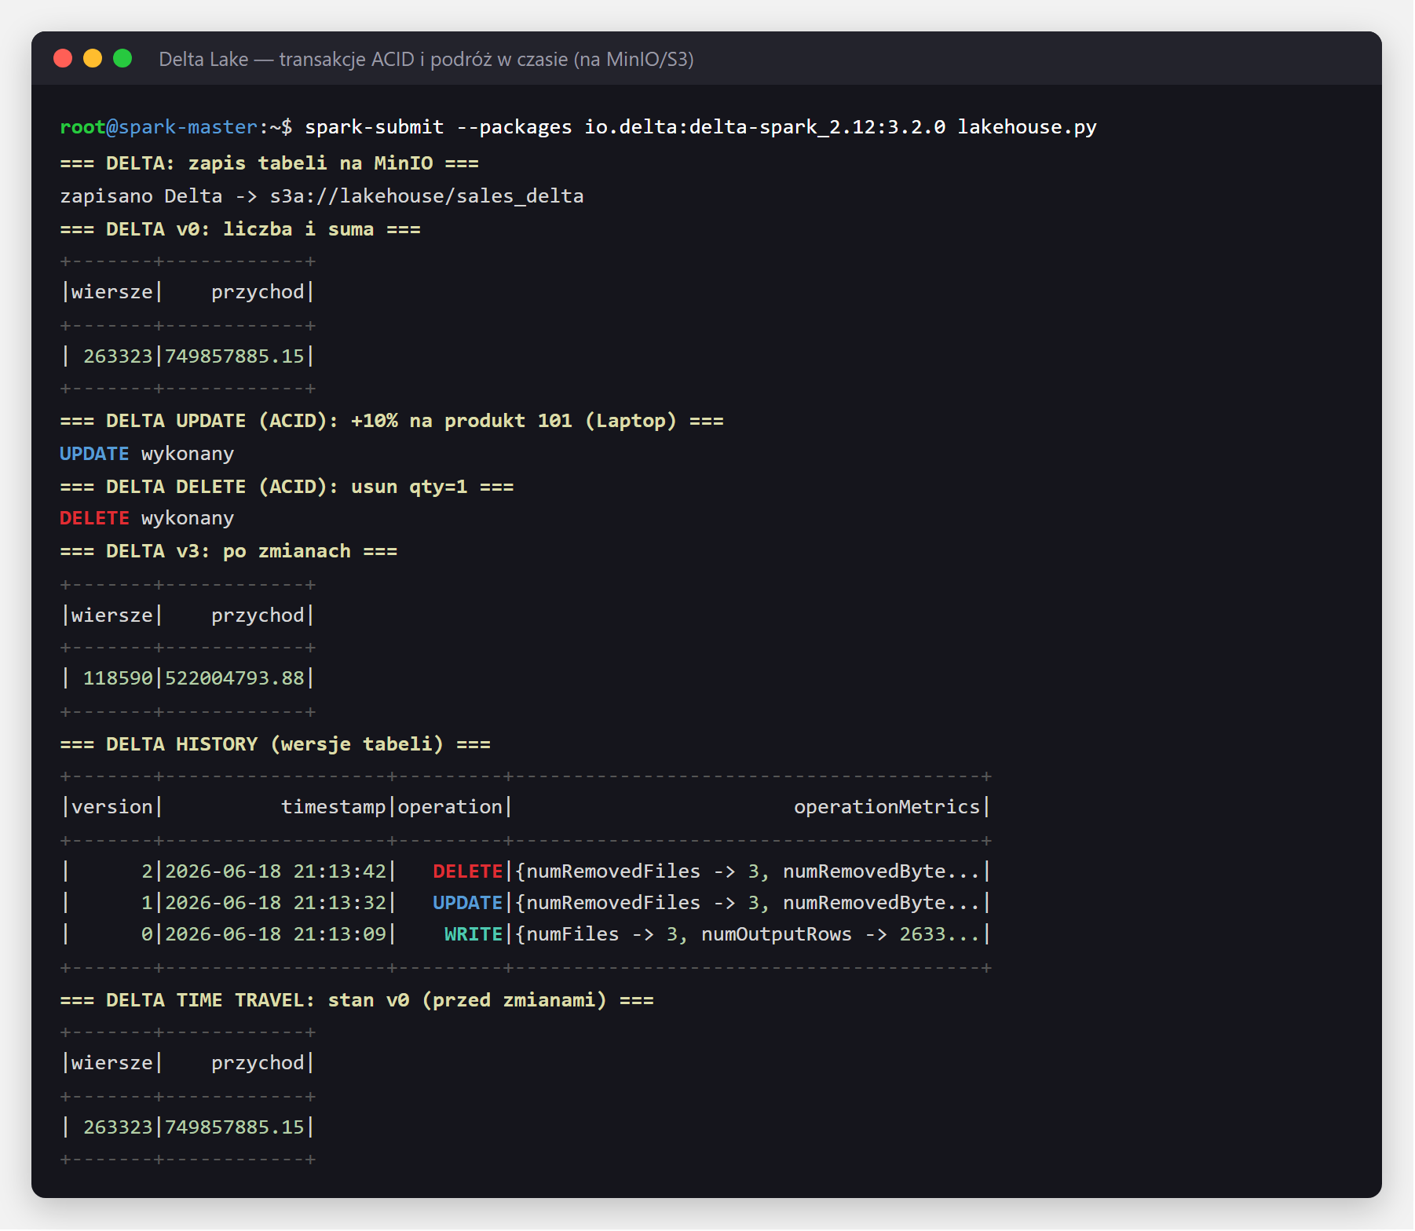
Task: Click the 'spark-submit' command word
Action: (x=375, y=127)
